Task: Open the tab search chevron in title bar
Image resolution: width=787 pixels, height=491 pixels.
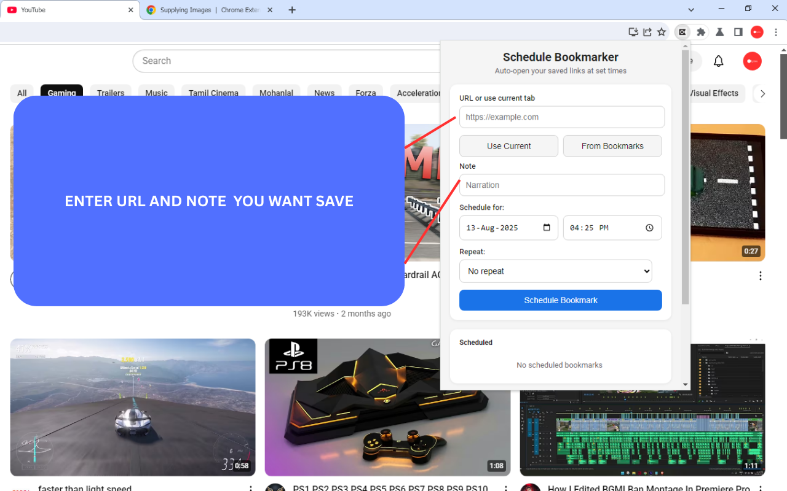Action: pos(691,10)
